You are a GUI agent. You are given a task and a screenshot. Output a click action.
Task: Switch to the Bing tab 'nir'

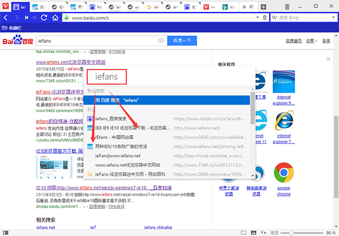229,7
